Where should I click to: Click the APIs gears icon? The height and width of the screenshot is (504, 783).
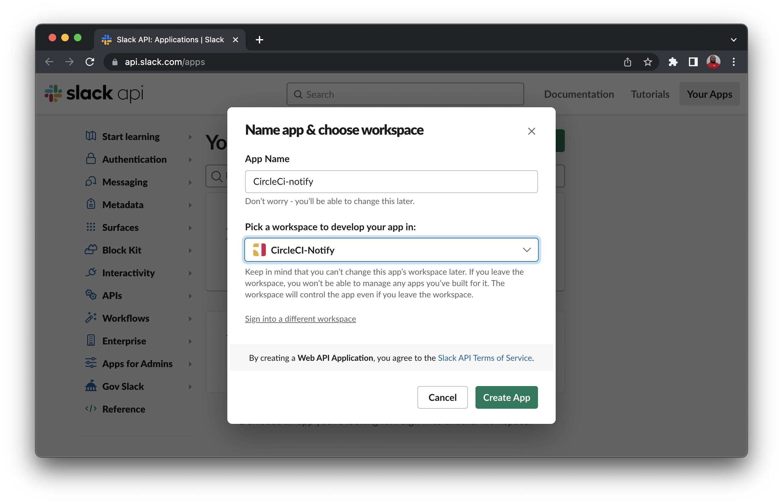[91, 295]
